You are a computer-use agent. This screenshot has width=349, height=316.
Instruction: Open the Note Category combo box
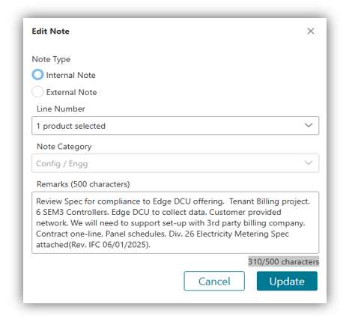175,163
